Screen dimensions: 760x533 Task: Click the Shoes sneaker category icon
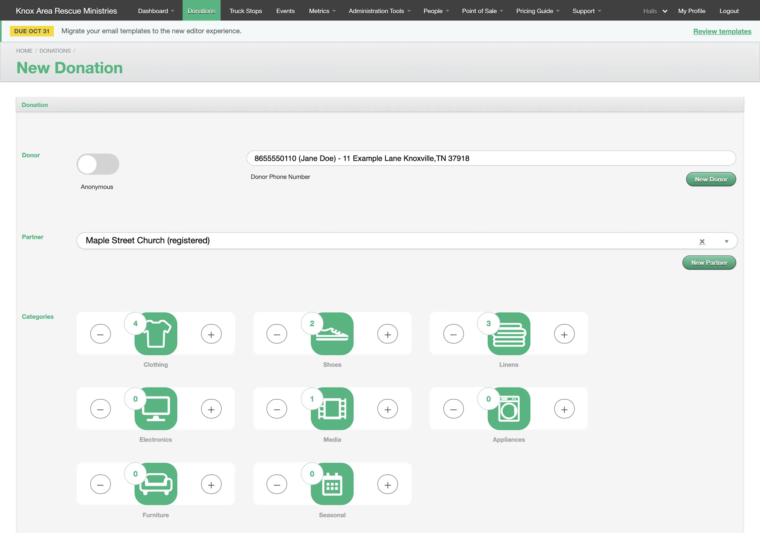point(332,334)
